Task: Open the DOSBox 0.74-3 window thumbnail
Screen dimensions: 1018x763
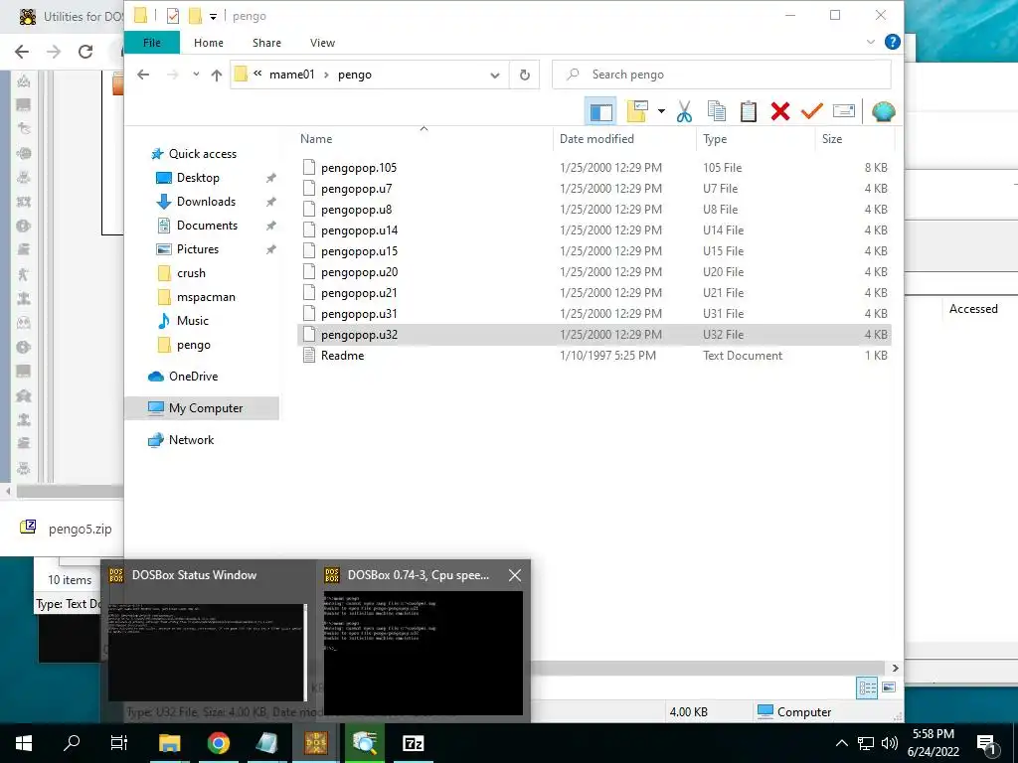Action: pyautogui.click(x=424, y=652)
